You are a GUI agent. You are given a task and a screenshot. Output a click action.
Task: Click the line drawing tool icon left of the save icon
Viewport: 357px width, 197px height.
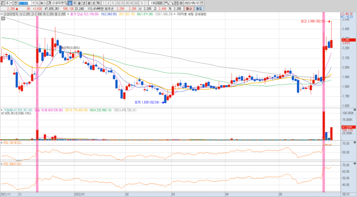tap(172, 3)
